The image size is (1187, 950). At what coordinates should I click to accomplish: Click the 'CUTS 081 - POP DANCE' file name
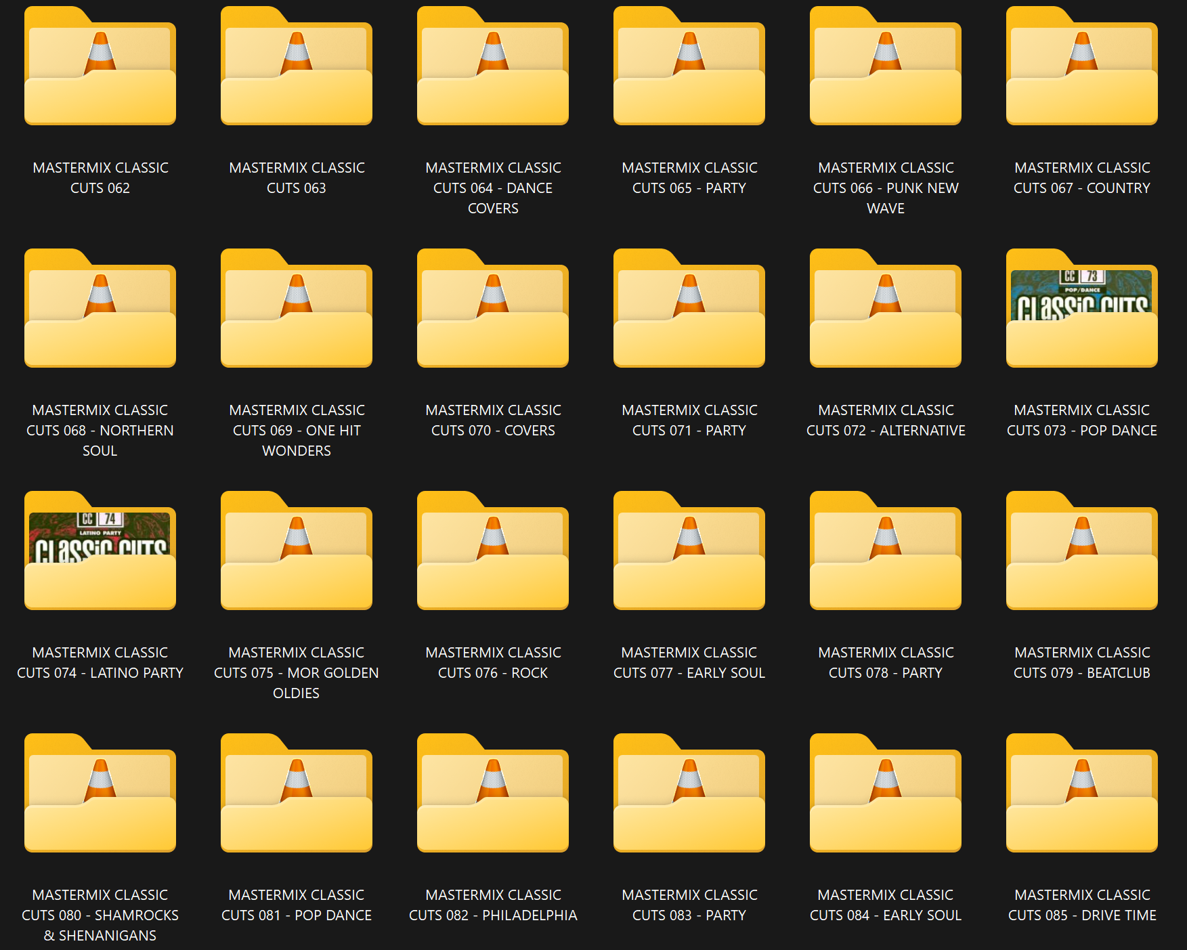pos(297,915)
